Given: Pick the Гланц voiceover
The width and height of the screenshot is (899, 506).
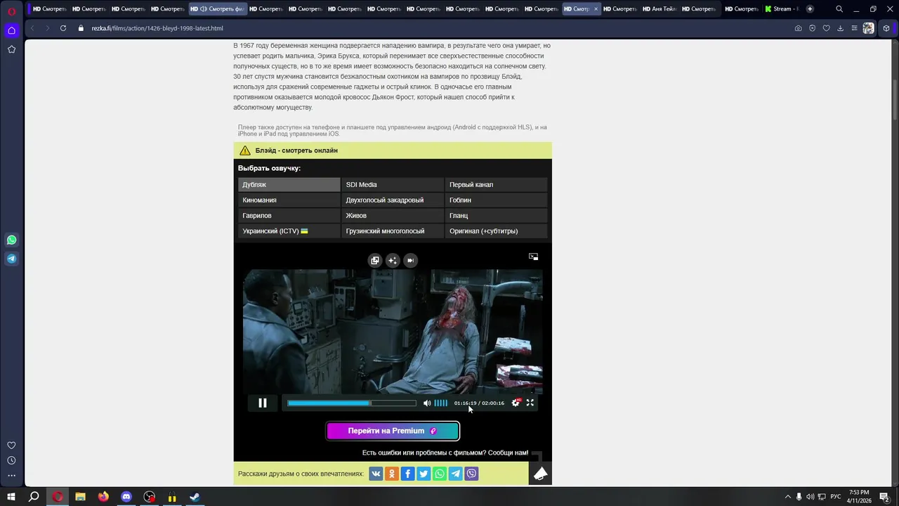Looking at the screenshot, I should click(496, 216).
